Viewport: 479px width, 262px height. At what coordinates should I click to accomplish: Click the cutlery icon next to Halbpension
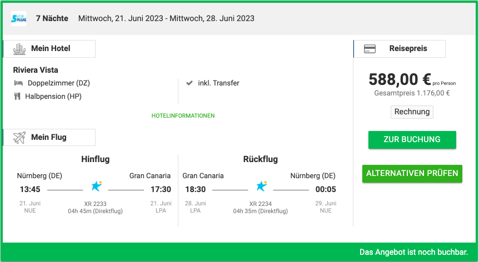pos(17,97)
